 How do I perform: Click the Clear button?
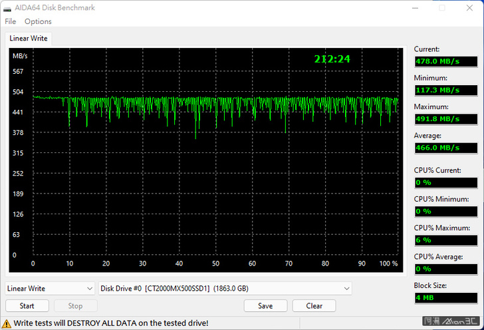[314, 306]
